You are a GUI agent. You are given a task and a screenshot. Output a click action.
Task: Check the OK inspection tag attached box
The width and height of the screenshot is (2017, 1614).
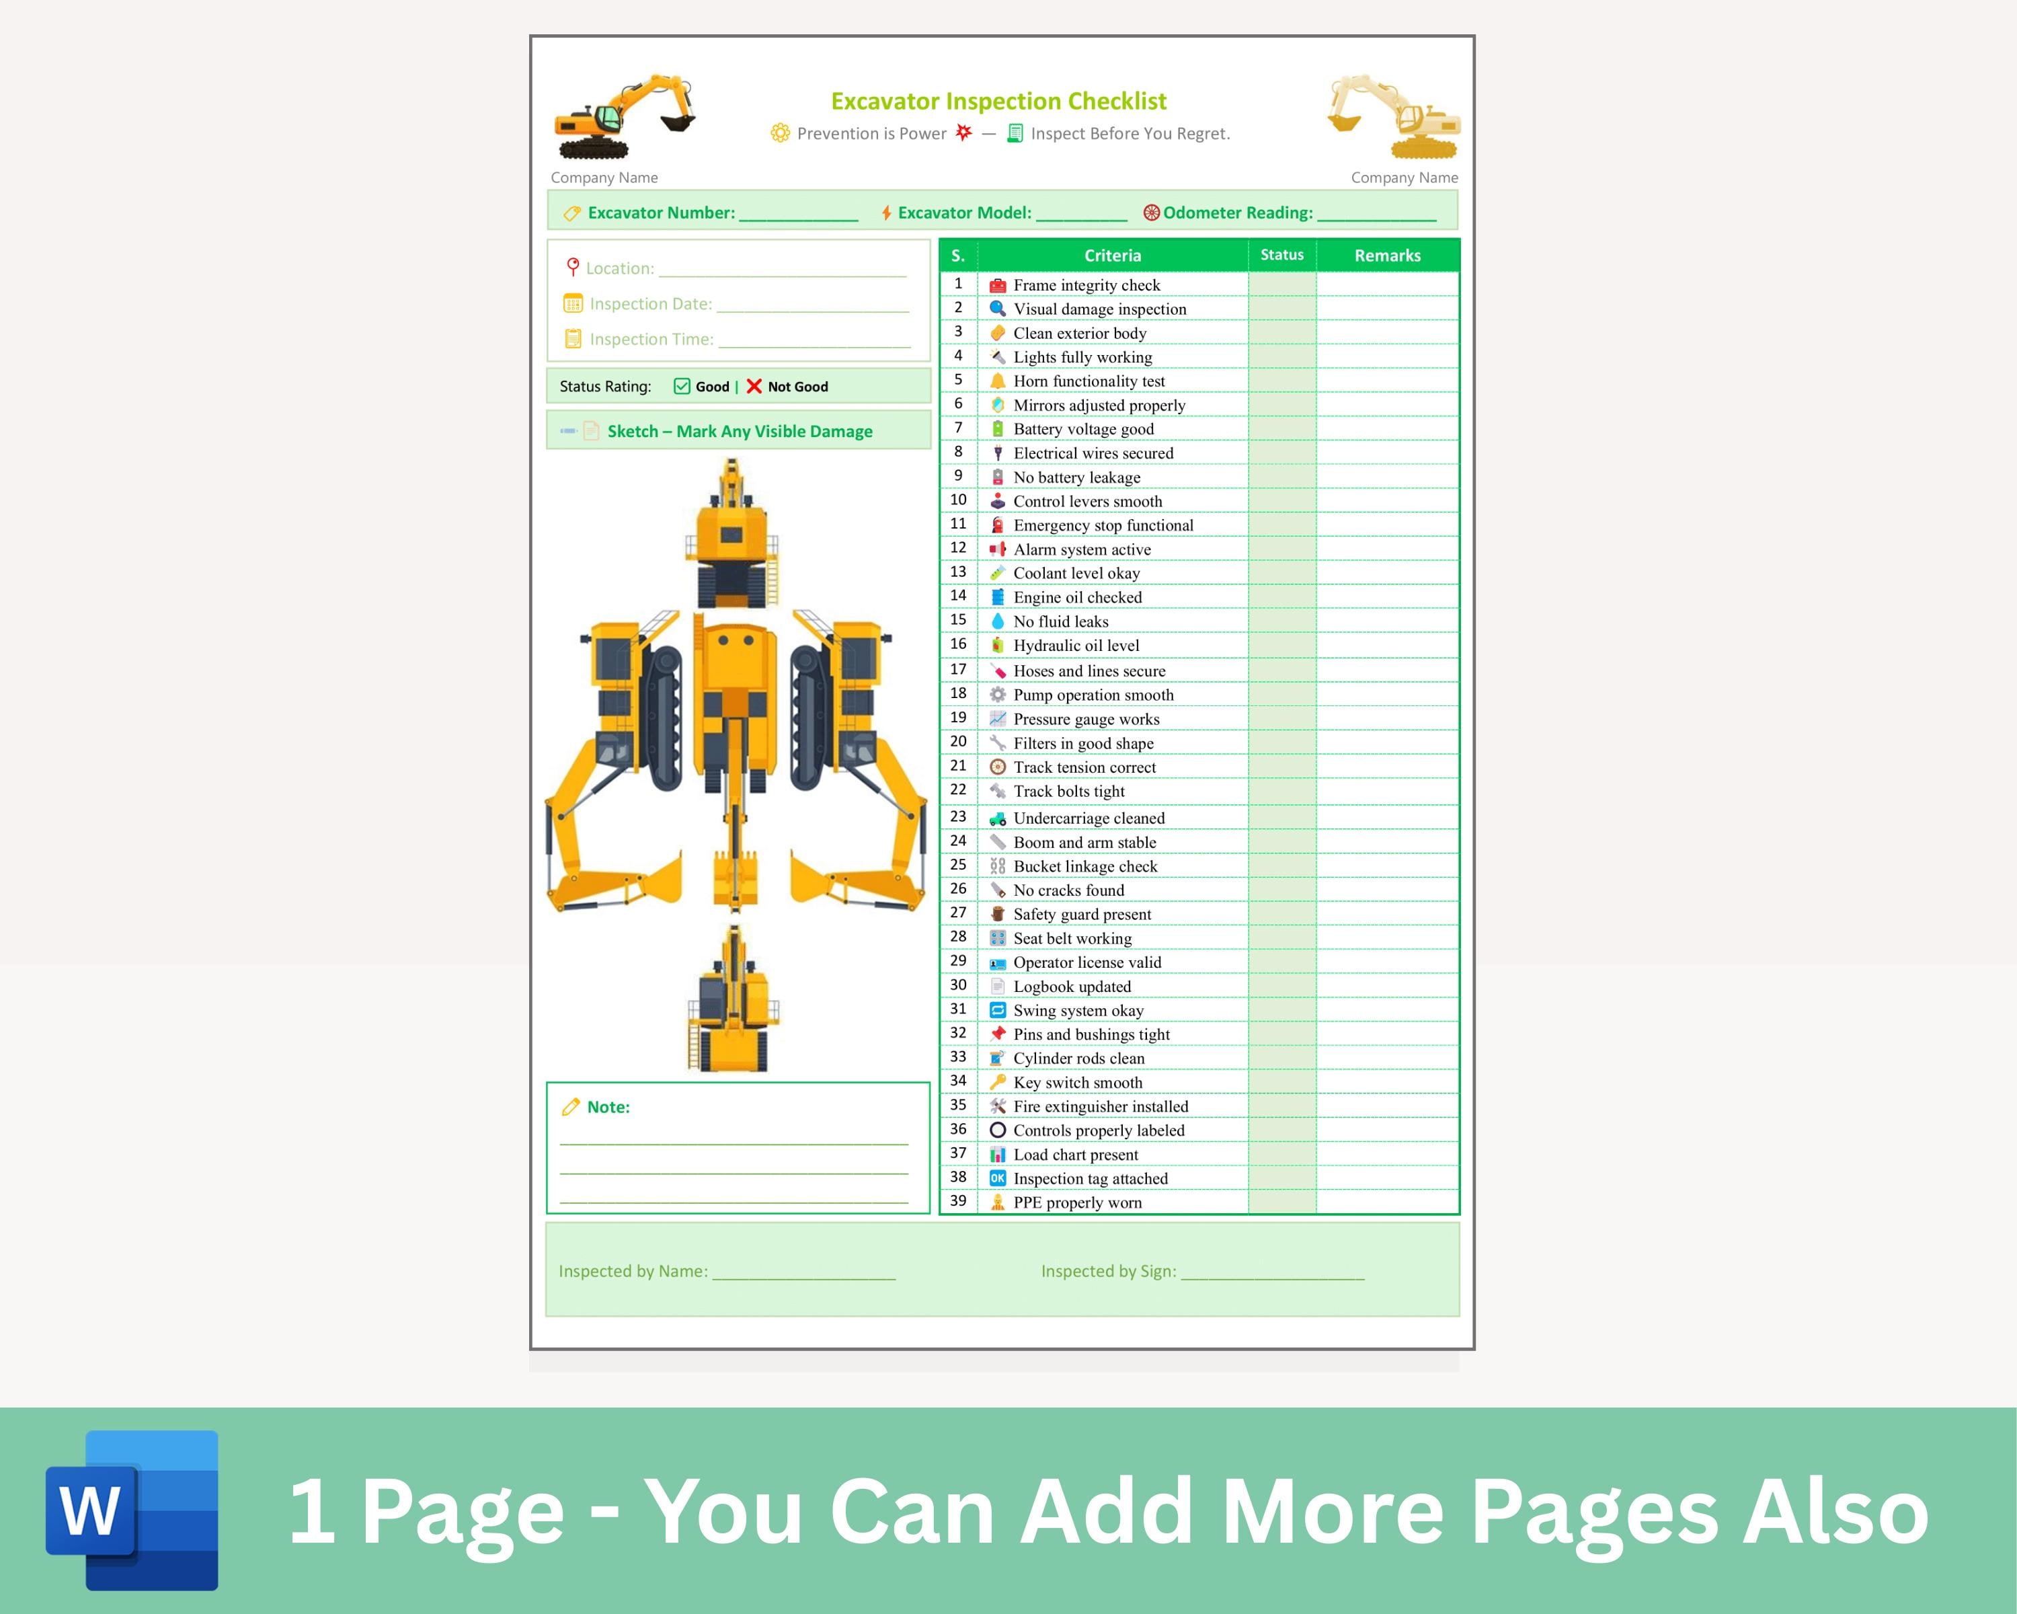997,1178
